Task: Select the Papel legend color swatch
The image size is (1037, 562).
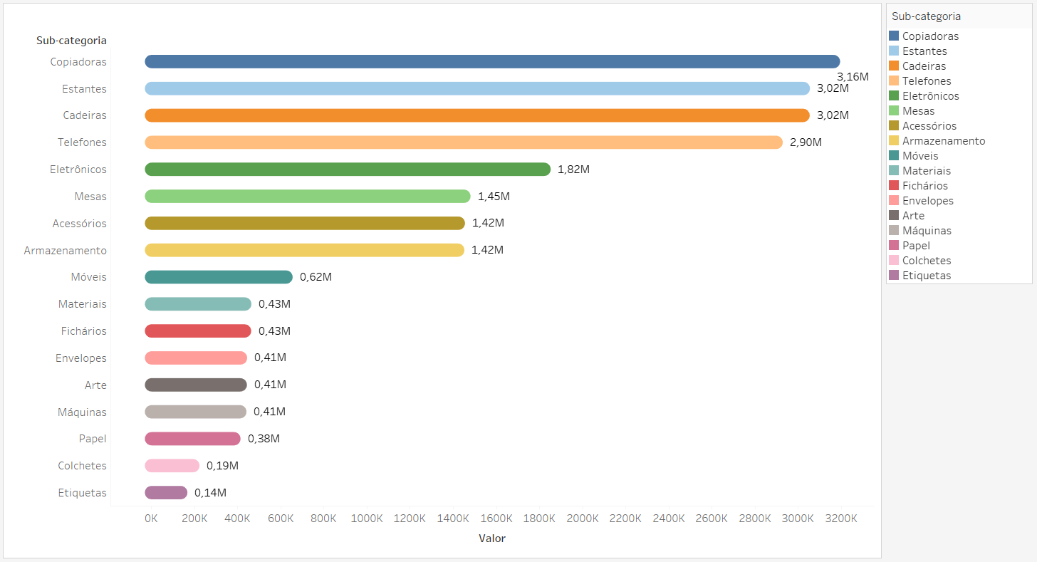Action: point(894,245)
